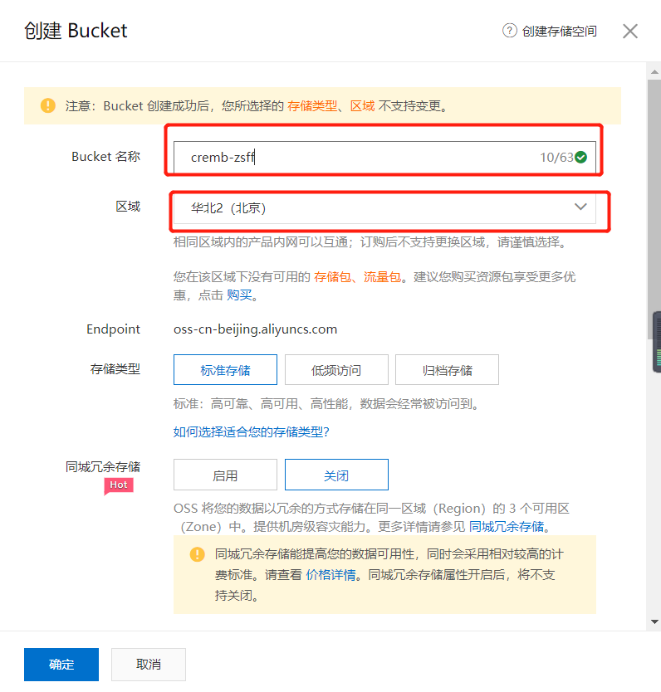Click the warning icon in top notice
The image size is (661, 692).
tap(48, 106)
